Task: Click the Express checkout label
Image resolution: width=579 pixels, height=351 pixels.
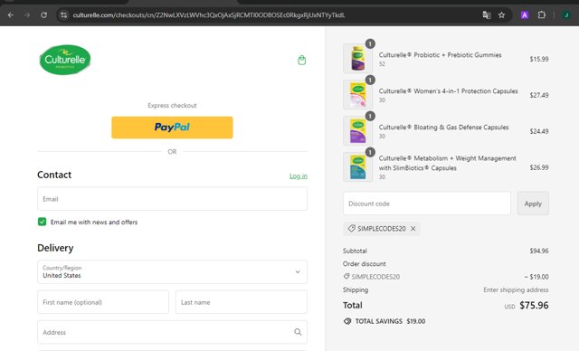Action: [172, 106]
